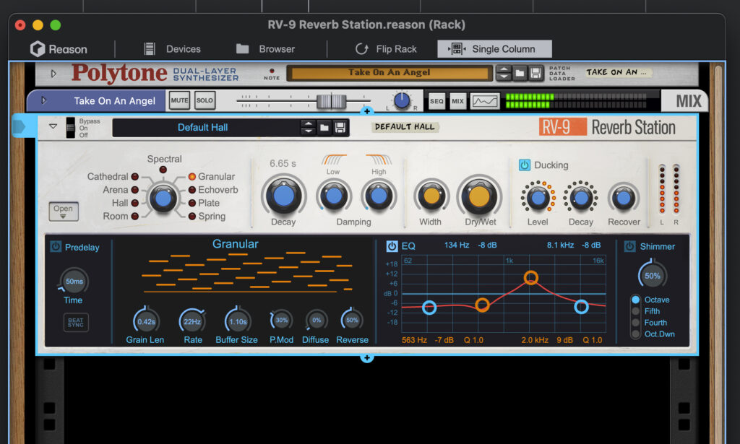Mute the Take On An Angel channel
The width and height of the screenshot is (740, 444).
pyautogui.click(x=179, y=100)
